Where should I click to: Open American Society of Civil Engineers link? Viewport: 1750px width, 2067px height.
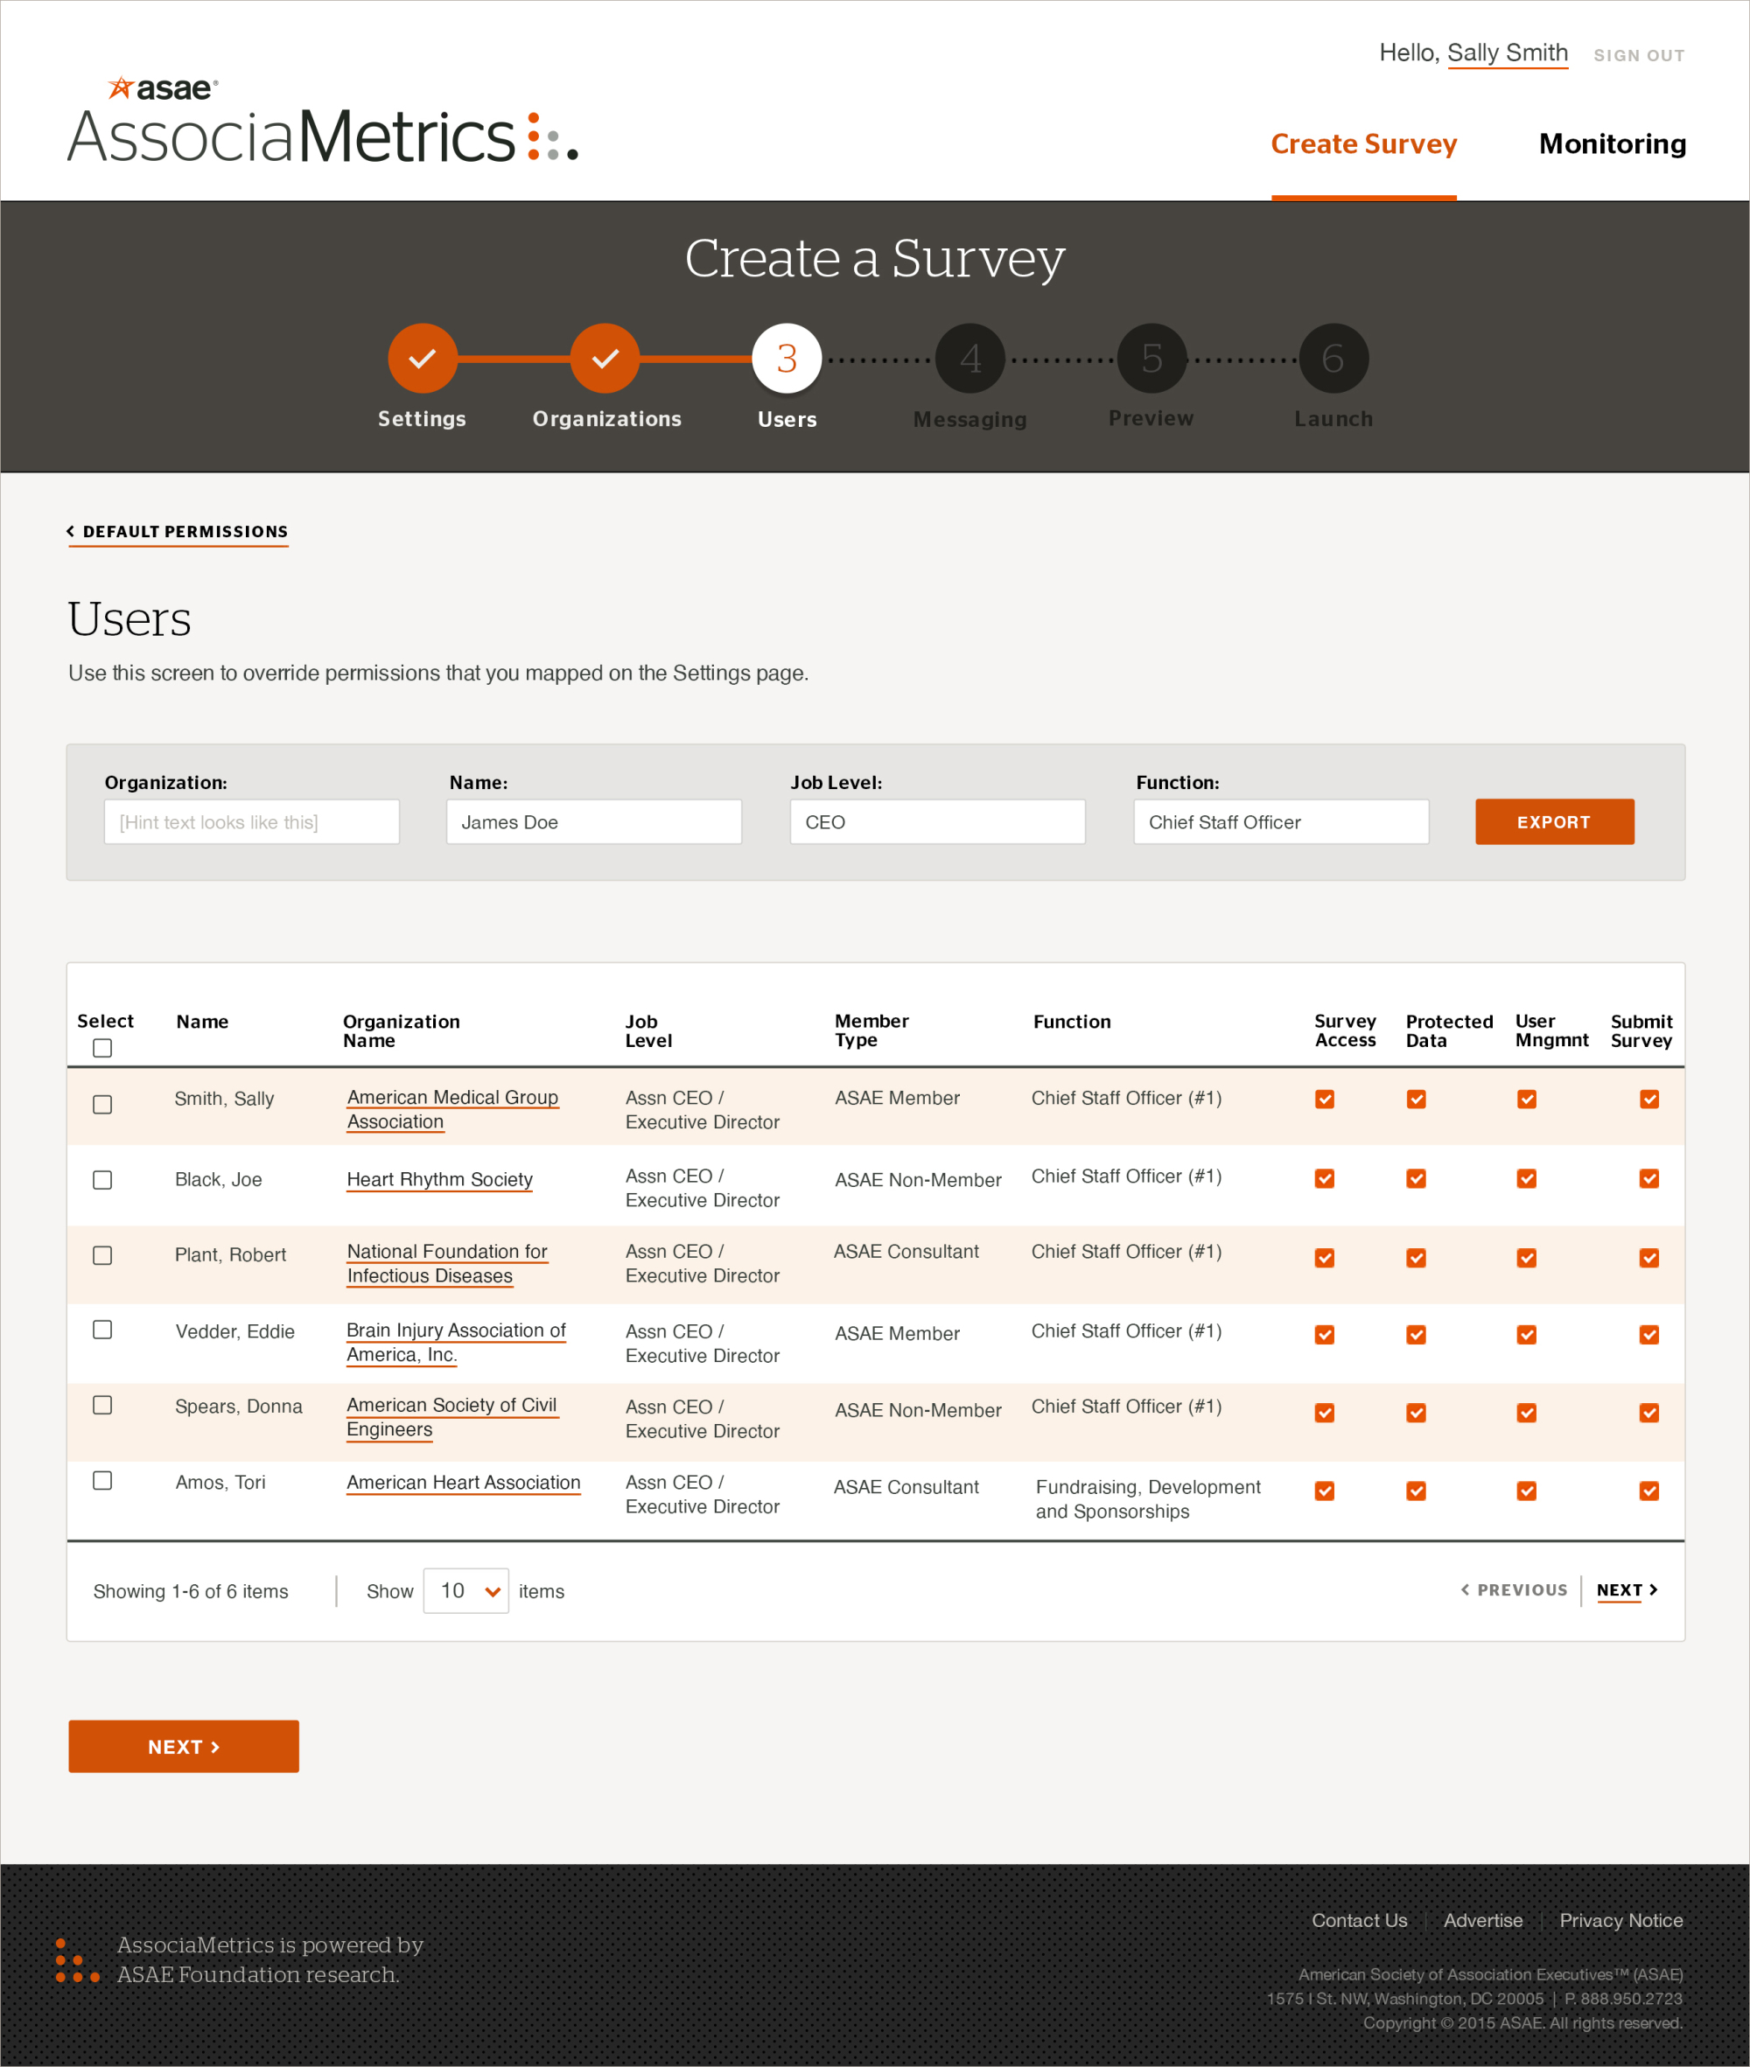[x=451, y=1417]
